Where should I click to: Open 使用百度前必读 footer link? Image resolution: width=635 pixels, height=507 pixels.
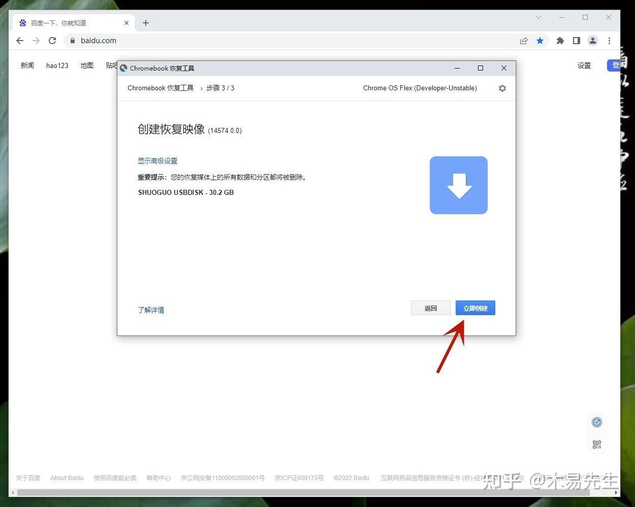coord(115,478)
